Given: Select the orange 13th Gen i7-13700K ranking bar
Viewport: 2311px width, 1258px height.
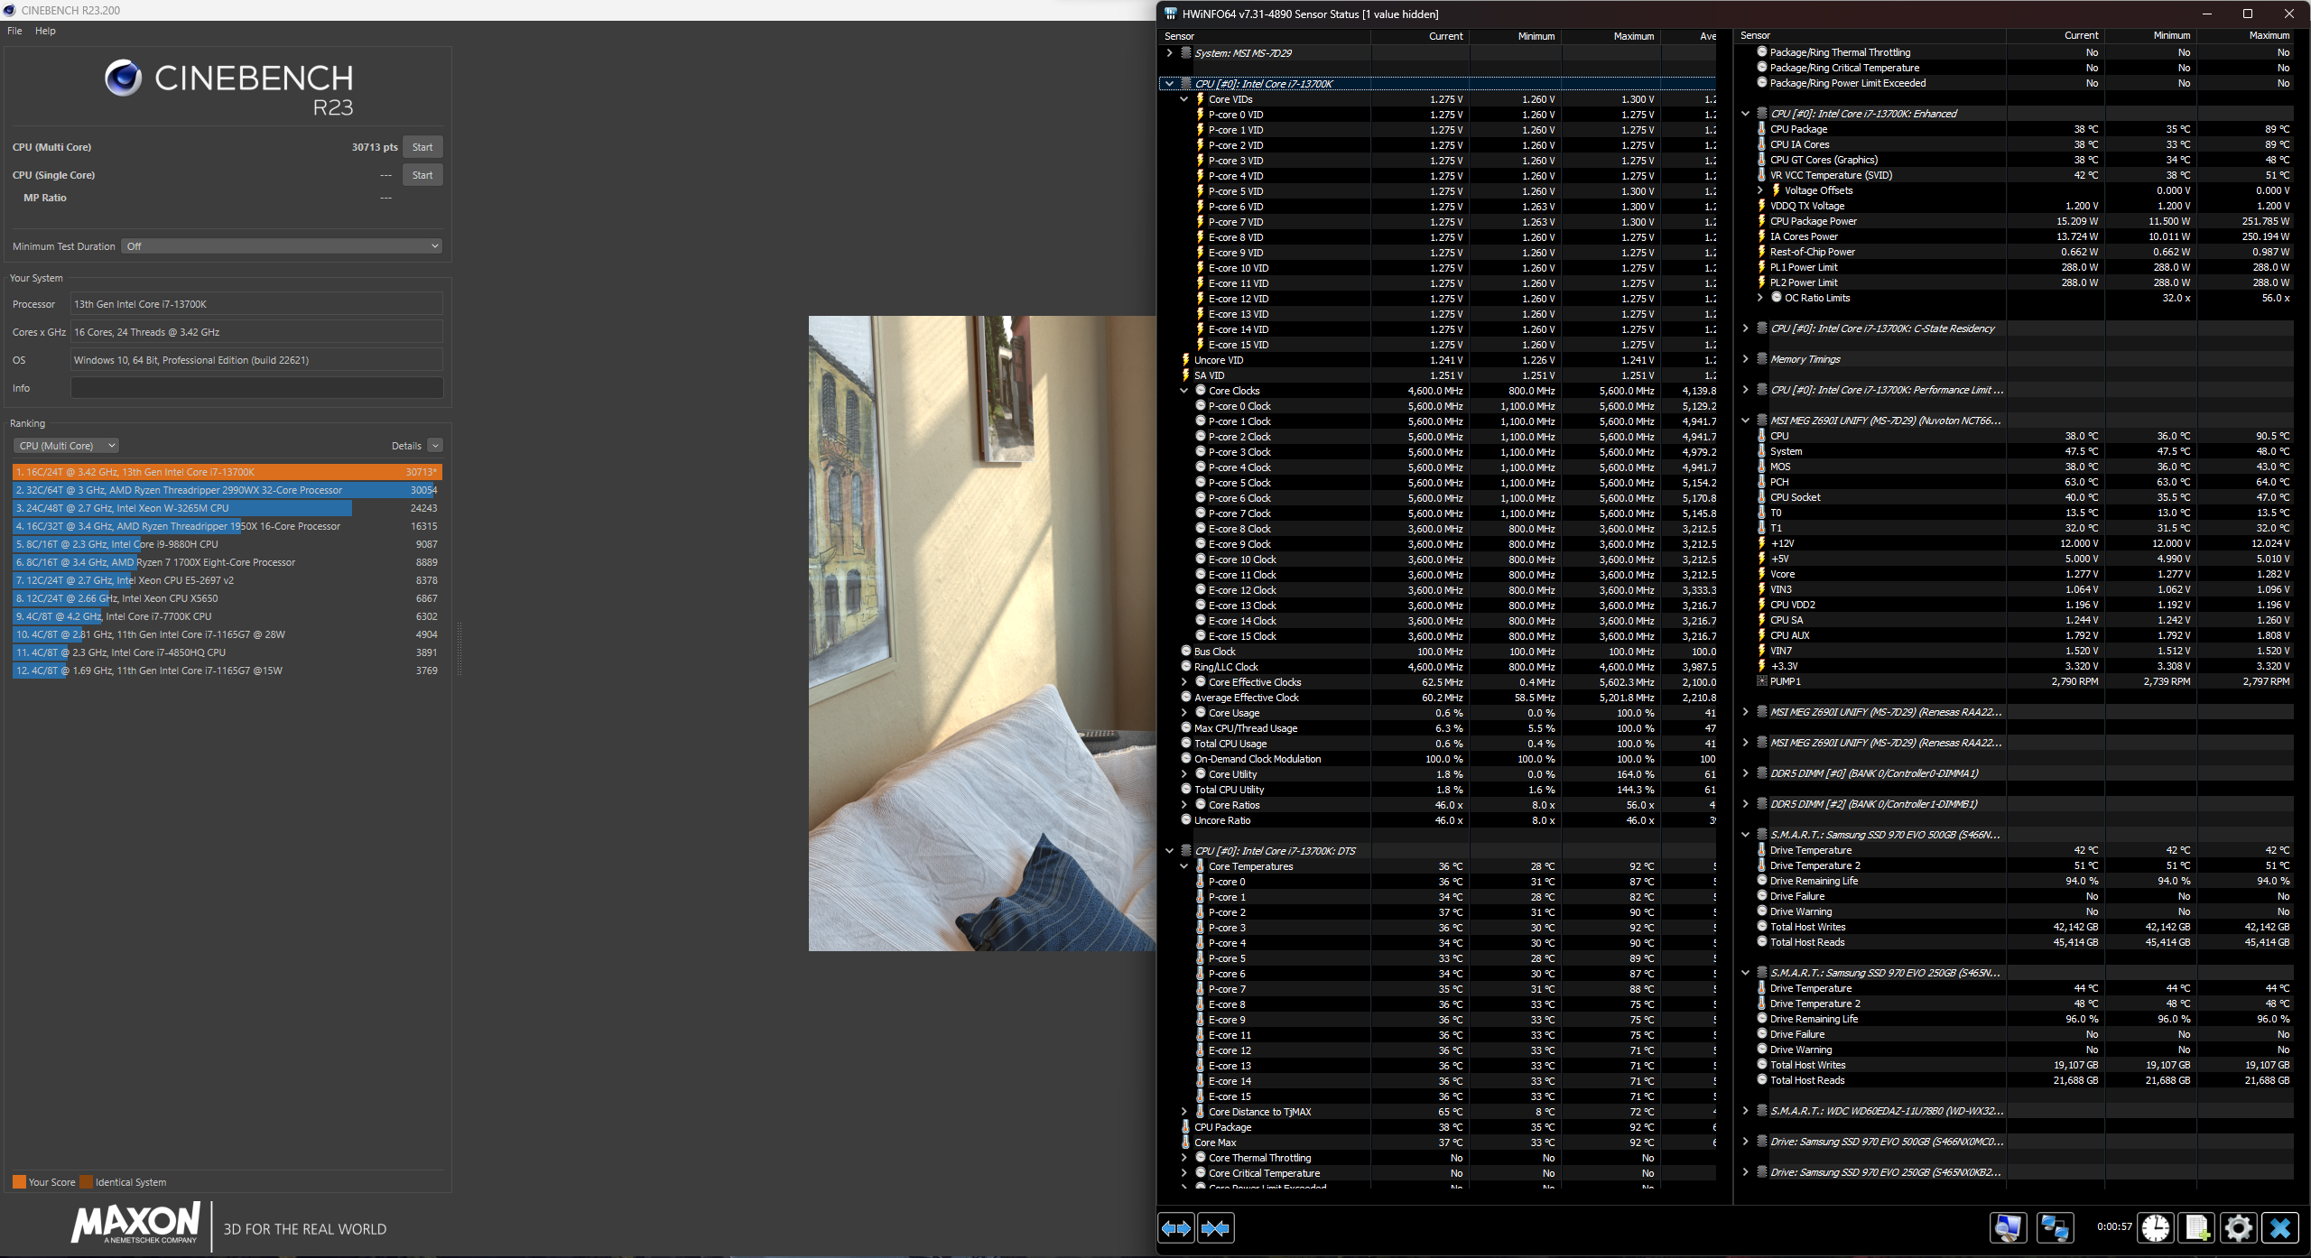Looking at the screenshot, I should [x=227, y=472].
